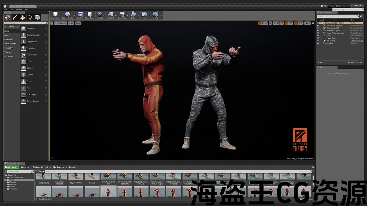Hide the Floor actor with eye icon
This screenshot has height=206, width=367.
318,36
